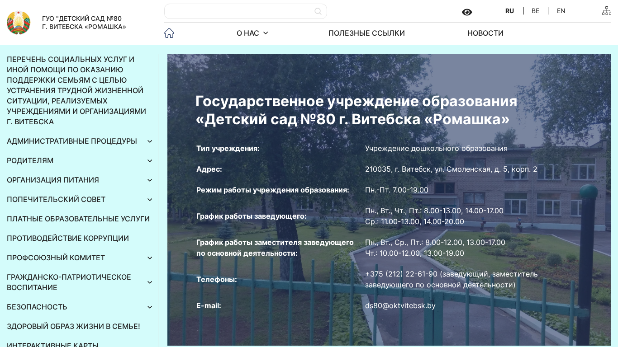Expand АДМИНИСТРАТИВНЫЕ ПРОЦЕДУРЫ chevron
Screen dimensions: 618x347
click(150, 141)
